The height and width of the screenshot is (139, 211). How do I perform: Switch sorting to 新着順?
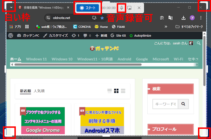coord(25,91)
